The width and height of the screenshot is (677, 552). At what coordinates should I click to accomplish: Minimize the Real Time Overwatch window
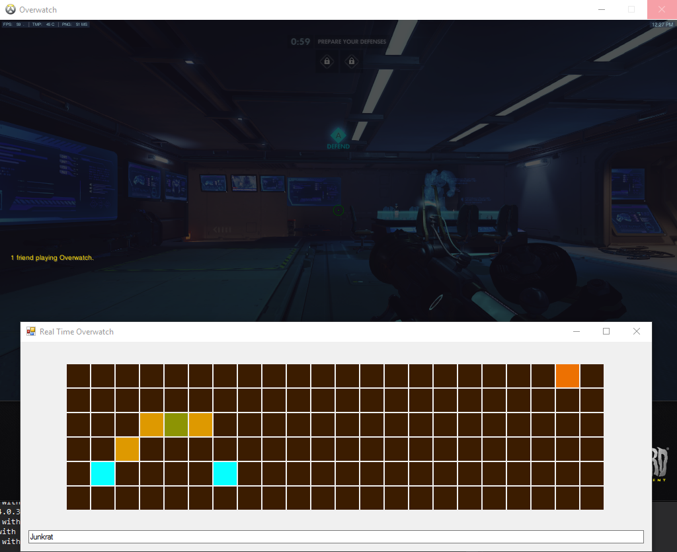pyautogui.click(x=577, y=331)
